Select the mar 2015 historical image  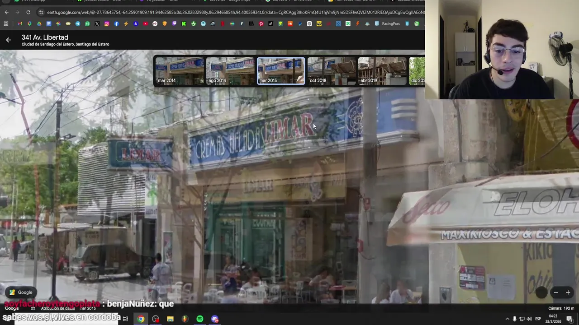[x=281, y=71]
